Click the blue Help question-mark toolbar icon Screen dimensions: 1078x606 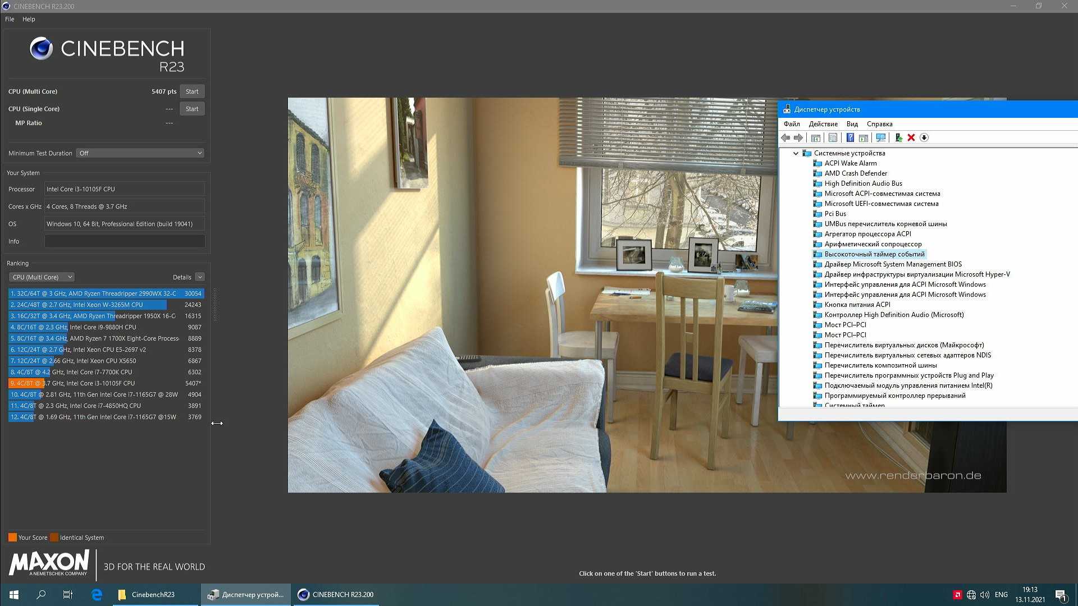850,138
